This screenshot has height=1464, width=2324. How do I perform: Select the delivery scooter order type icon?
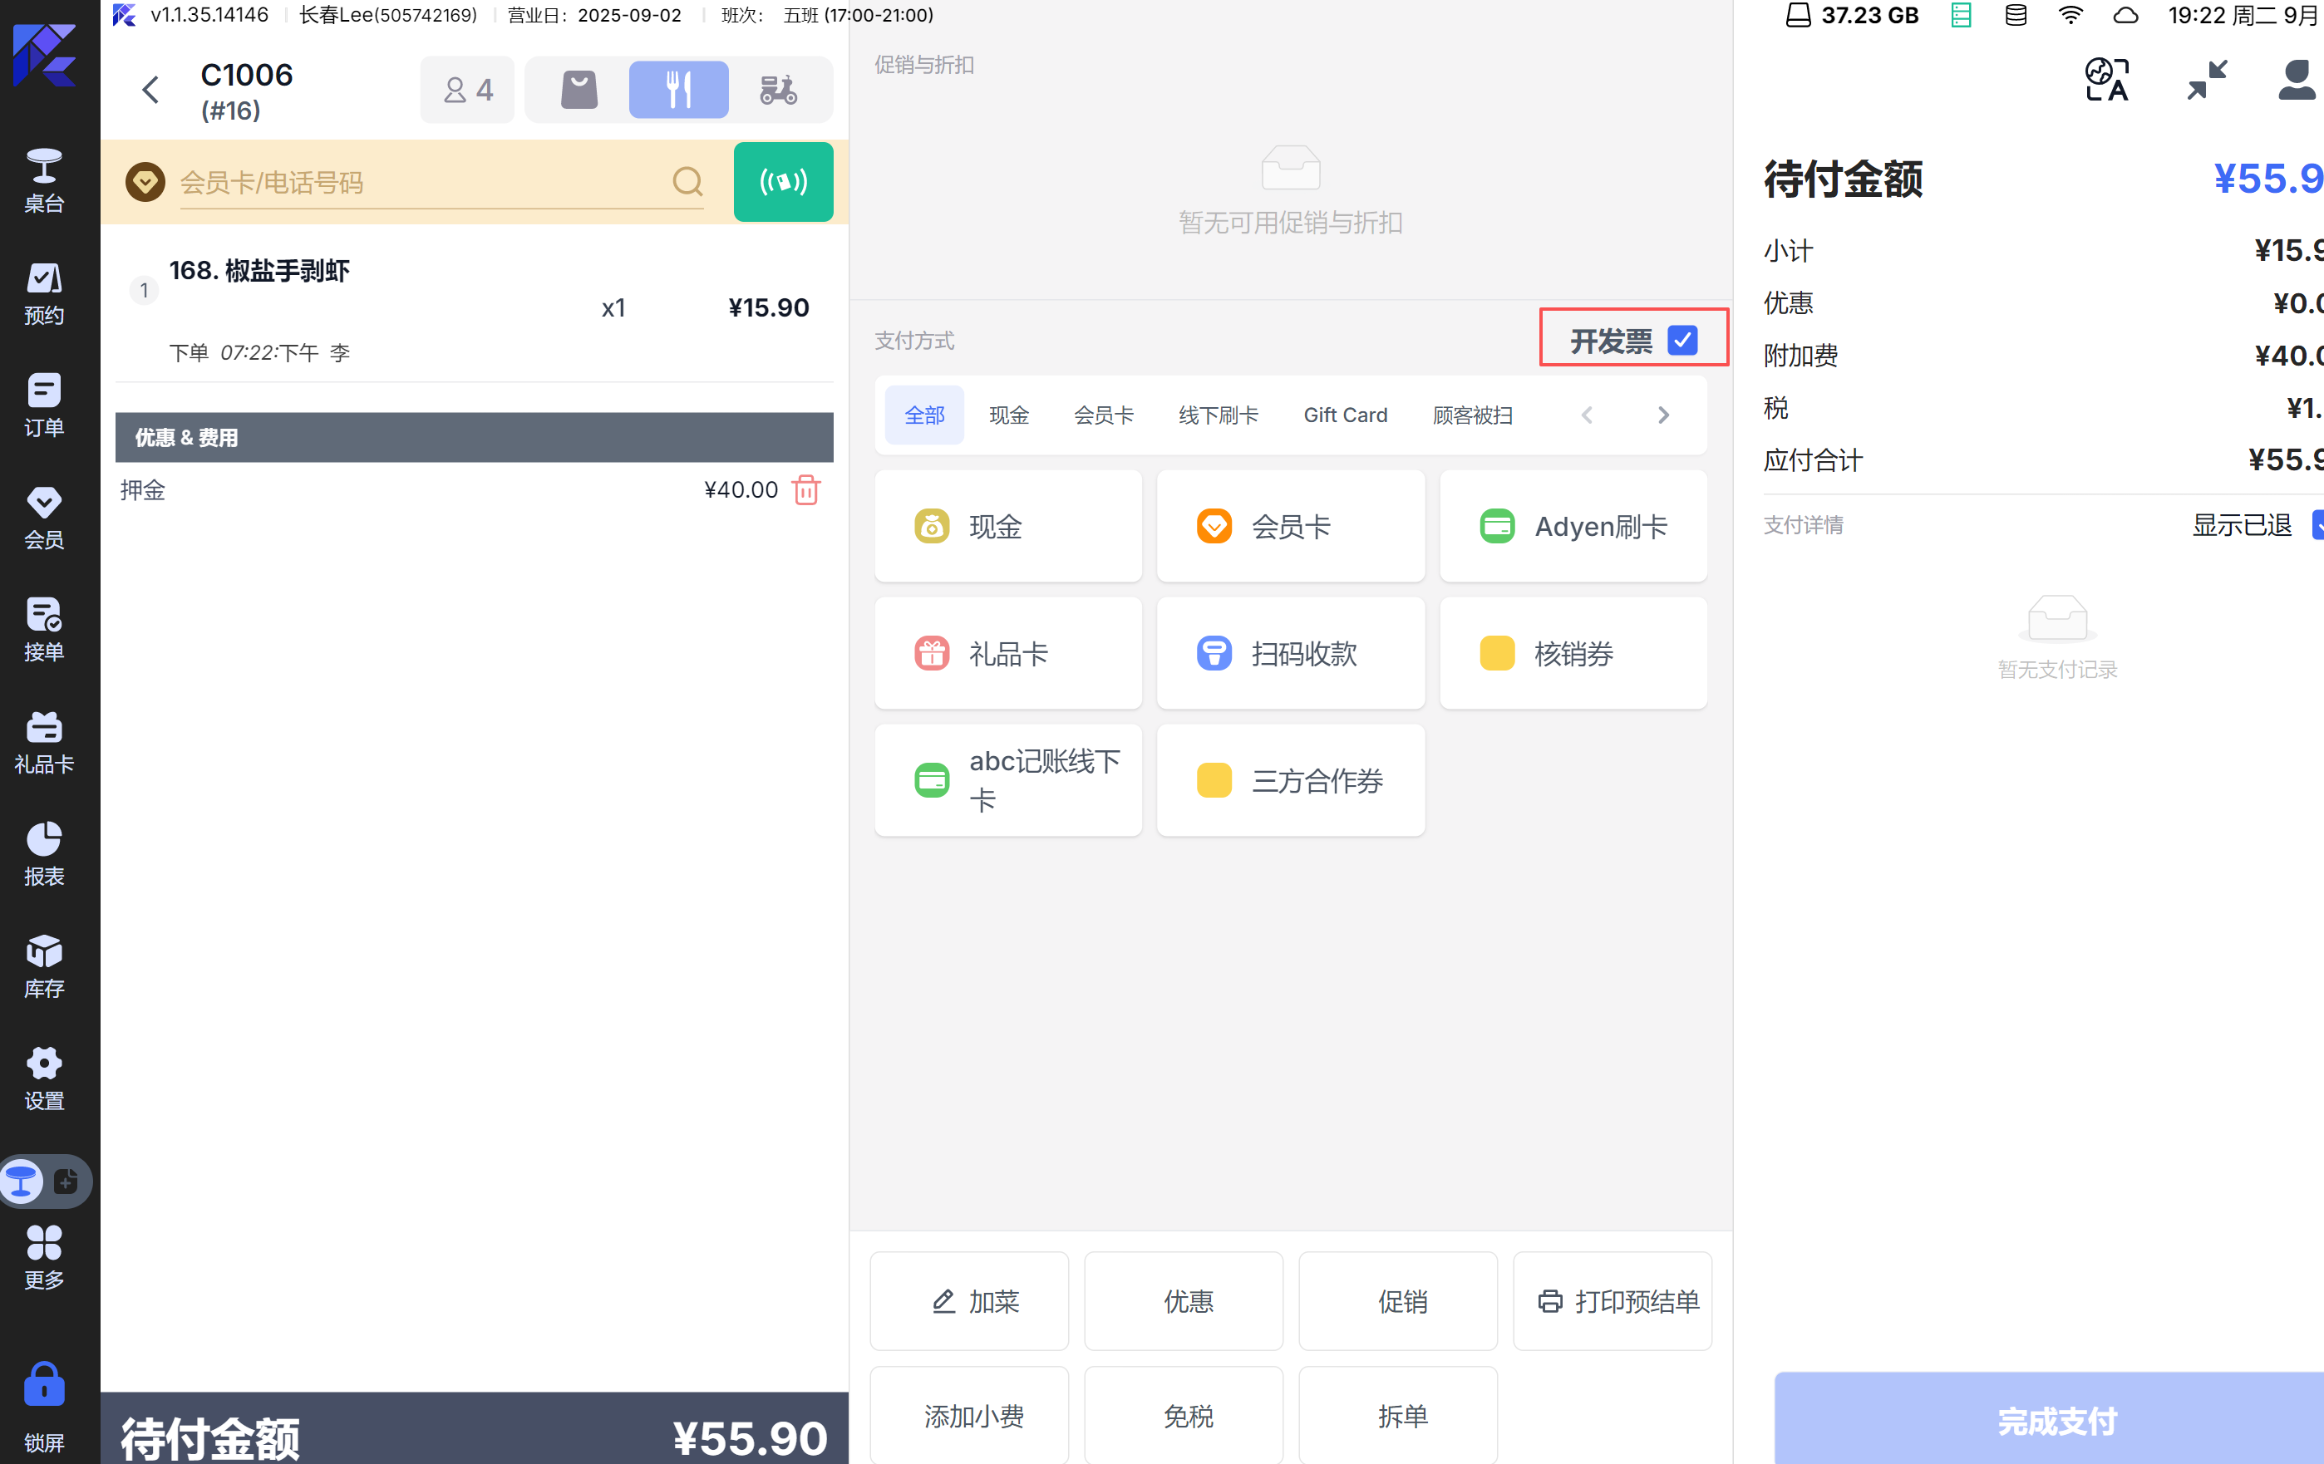click(778, 90)
